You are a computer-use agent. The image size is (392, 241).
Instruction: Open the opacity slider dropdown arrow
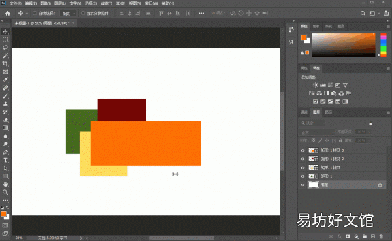pyautogui.click(x=369, y=132)
